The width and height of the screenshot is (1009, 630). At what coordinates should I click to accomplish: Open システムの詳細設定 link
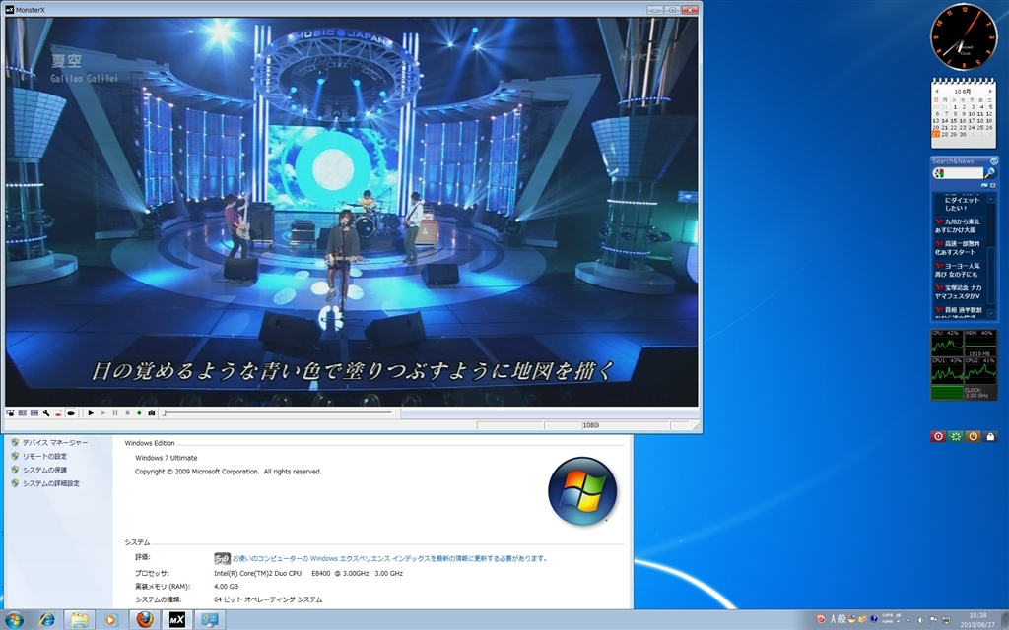click(50, 483)
